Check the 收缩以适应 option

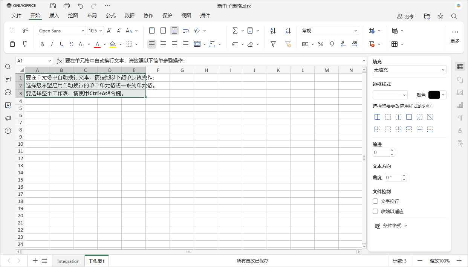[375, 211]
